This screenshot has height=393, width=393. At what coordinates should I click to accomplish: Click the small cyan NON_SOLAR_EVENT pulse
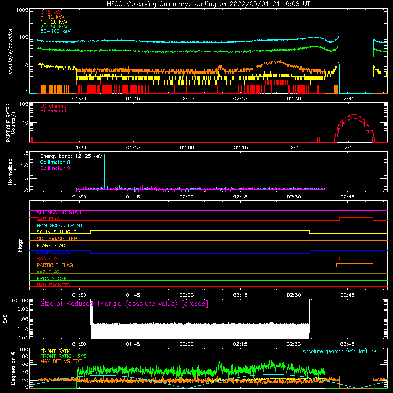(219, 225)
